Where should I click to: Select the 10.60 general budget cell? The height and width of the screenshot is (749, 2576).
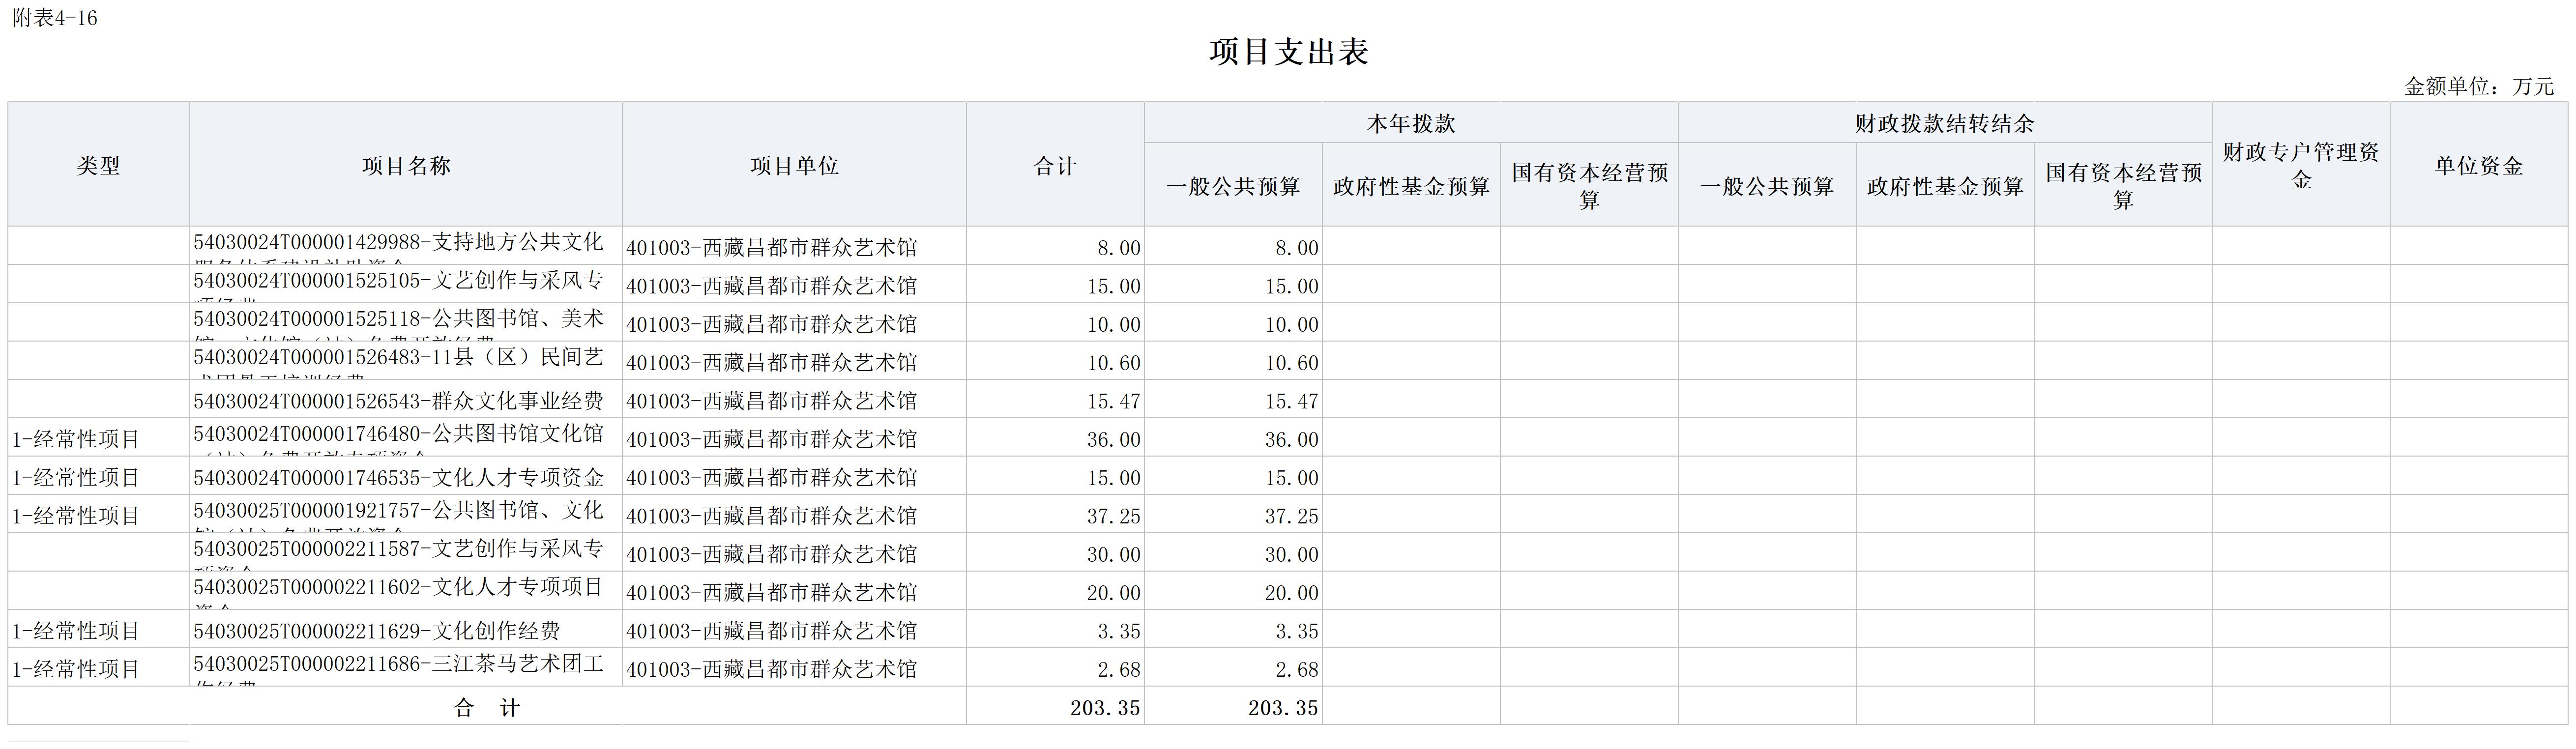pos(1291,363)
